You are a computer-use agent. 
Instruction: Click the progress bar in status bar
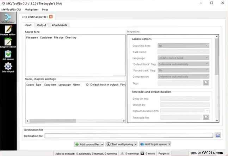click(180, 154)
